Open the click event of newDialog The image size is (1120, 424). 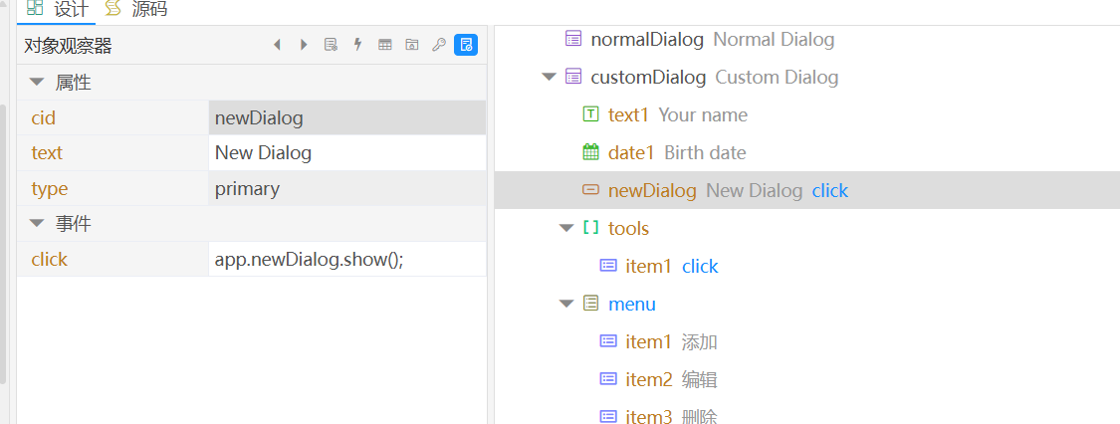(x=830, y=190)
